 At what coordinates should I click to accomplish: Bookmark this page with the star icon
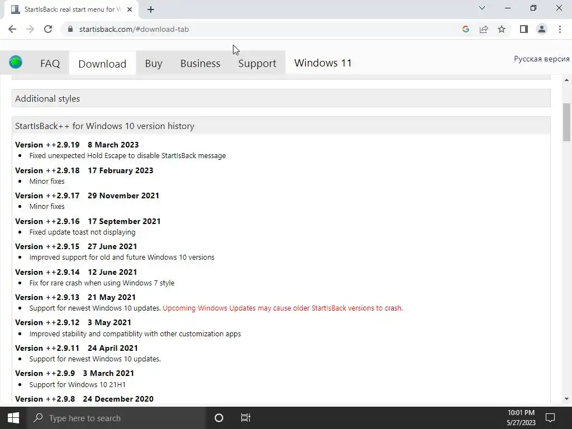502,29
